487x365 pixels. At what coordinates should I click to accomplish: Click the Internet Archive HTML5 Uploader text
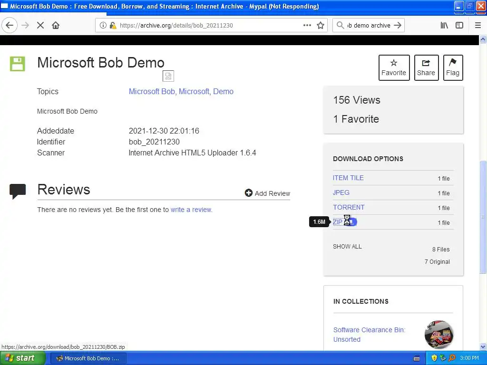coord(192,153)
